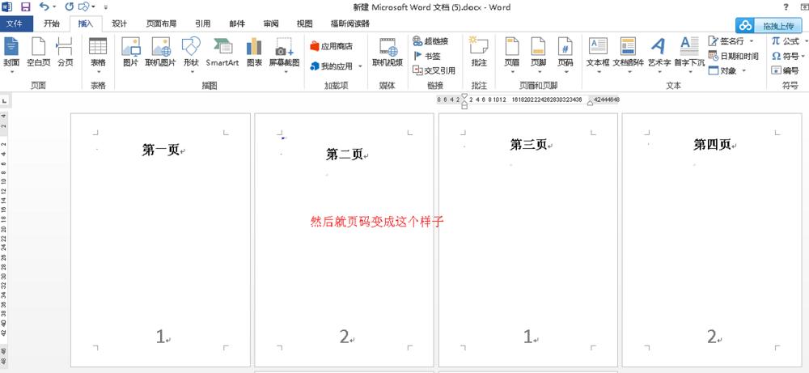
Task: Expand the 页码 dropdown arrow
Action: [x=565, y=72]
